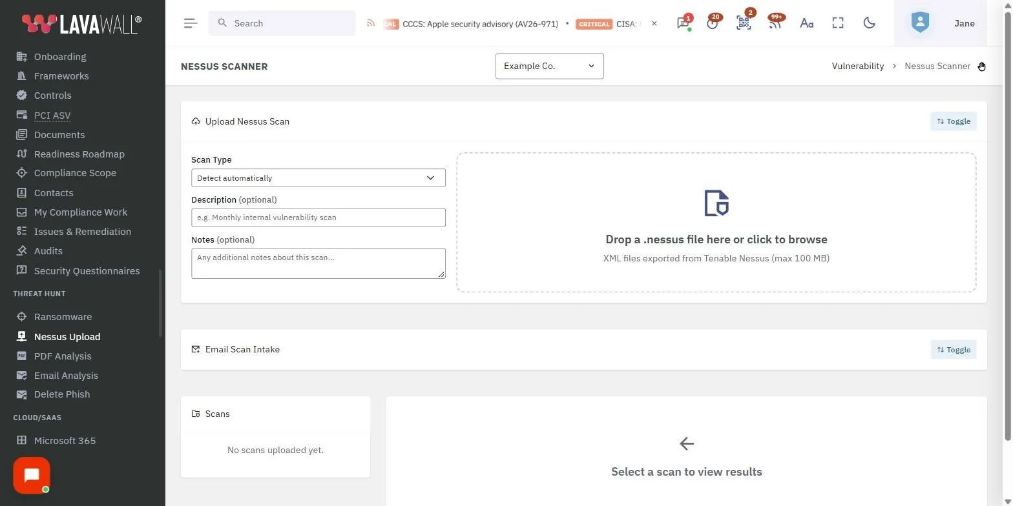Open the chat messages icon with badge 1
This screenshot has height=506, width=1013.
pyautogui.click(x=683, y=23)
